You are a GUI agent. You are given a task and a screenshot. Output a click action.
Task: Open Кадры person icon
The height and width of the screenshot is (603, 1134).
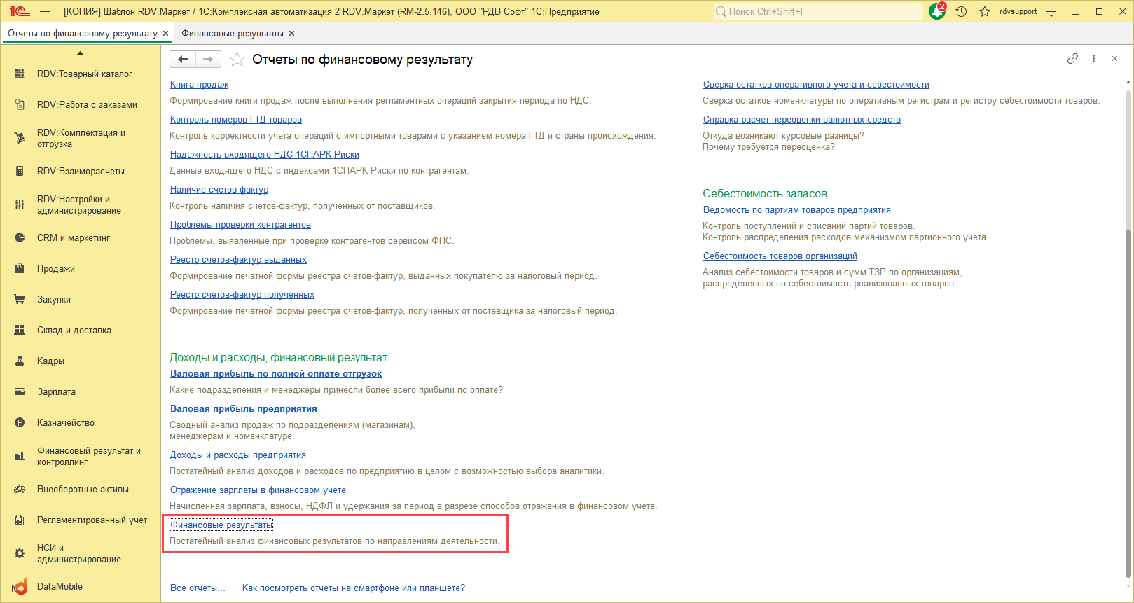20,361
